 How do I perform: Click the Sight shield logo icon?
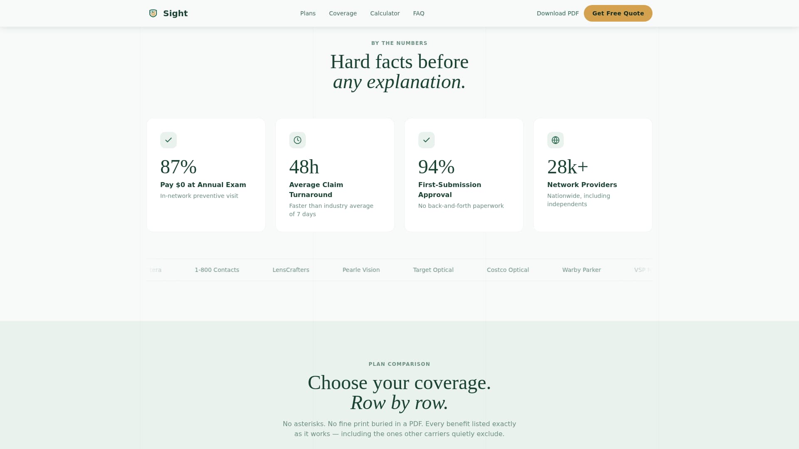pyautogui.click(x=153, y=13)
